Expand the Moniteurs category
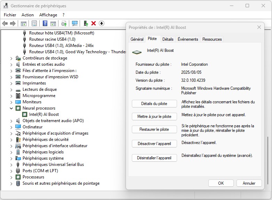 point(11,102)
